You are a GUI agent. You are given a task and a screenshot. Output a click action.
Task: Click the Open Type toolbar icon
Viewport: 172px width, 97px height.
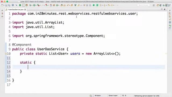point(62,5)
